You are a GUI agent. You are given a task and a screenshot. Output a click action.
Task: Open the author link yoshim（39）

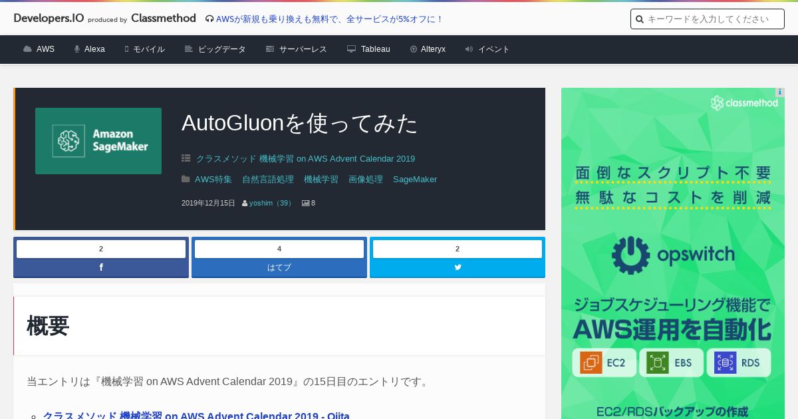pyautogui.click(x=272, y=204)
